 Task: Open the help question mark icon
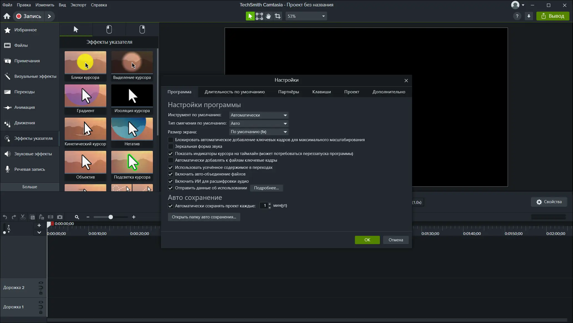tap(517, 16)
